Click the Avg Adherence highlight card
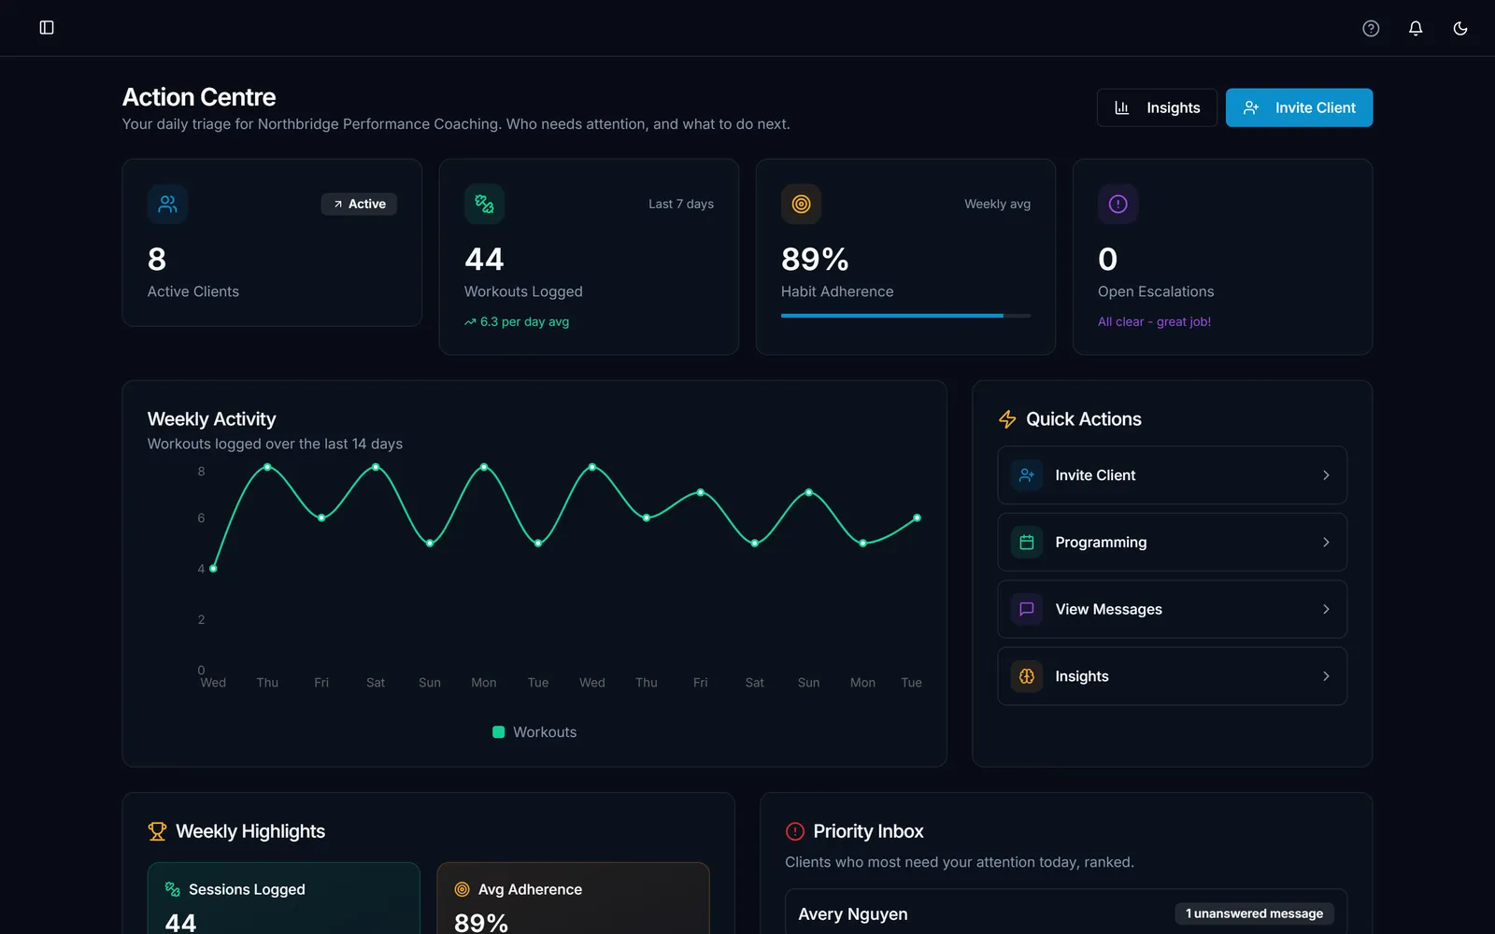 coord(573,899)
